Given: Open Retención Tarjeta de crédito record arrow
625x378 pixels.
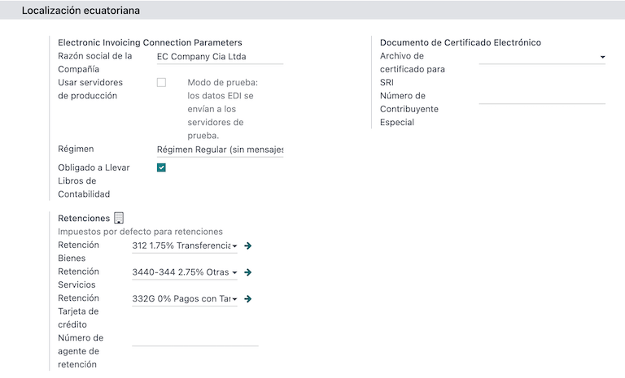Looking at the screenshot, I should [x=248, y=299].
